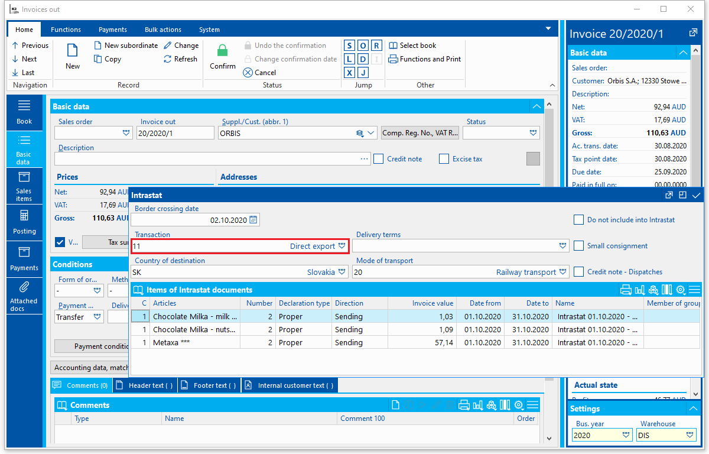The height and width of the screenshot is (454, 709).
Task: Open Sales items in sidebar
Action: click(24, 187)
